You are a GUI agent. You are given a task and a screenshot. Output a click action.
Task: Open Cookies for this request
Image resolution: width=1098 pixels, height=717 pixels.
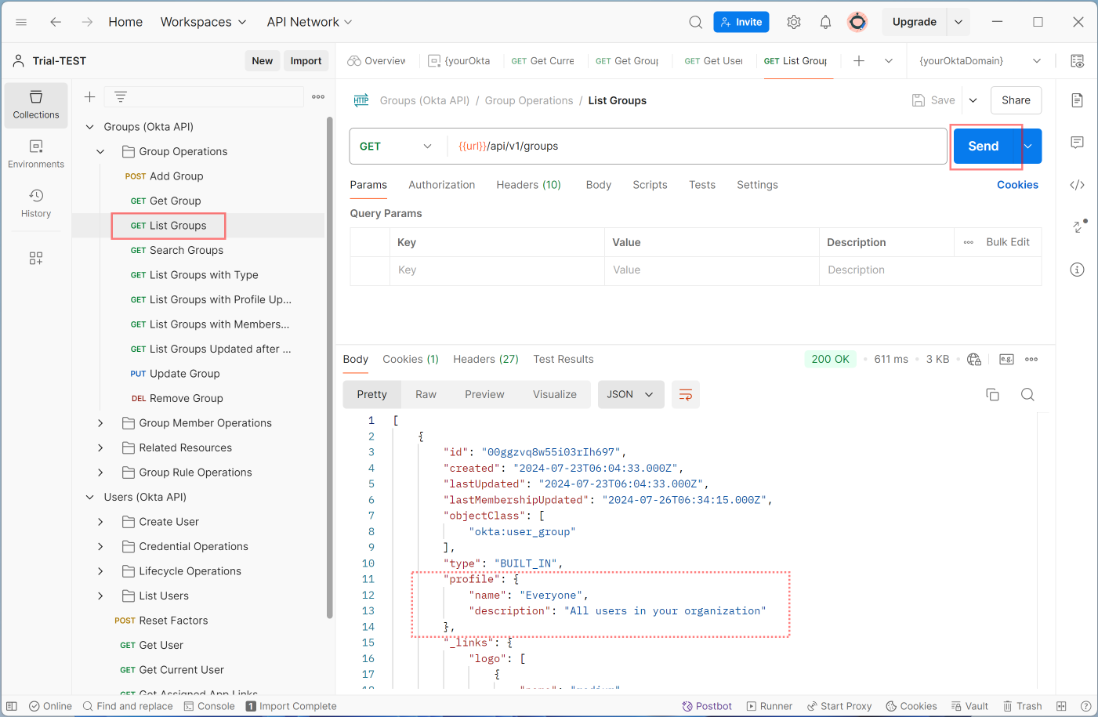[1016, 185]
